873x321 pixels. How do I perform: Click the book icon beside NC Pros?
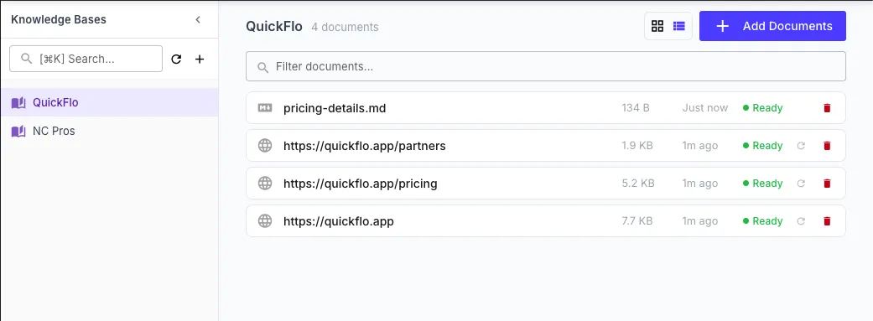point(18,132)
